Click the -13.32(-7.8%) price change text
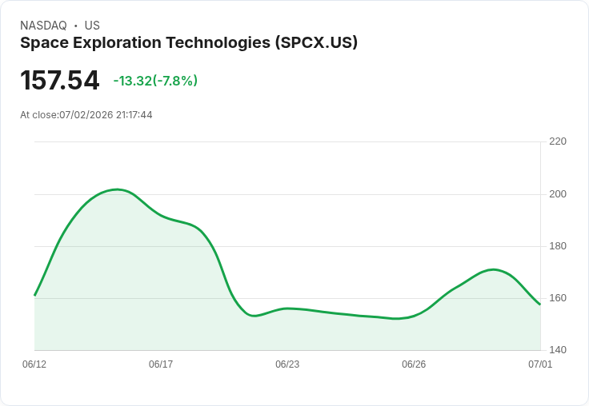This screenshot has height=406, width=589. [155, 81]
